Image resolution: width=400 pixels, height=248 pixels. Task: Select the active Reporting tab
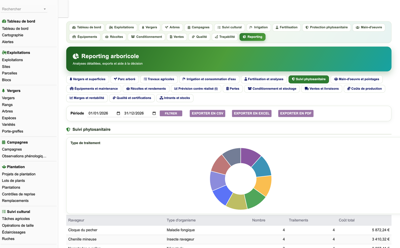(252, 37)
